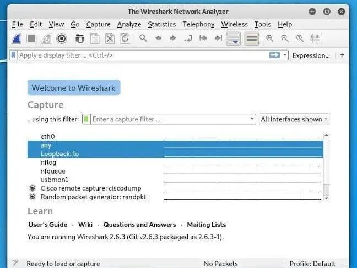Find a packet with the magnifier icon
357x268 pixels.
tap(143, 38)
